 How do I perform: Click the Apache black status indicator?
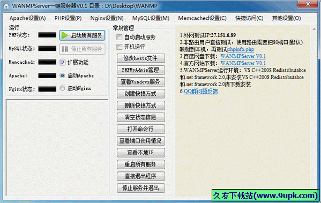pos(47,76)
